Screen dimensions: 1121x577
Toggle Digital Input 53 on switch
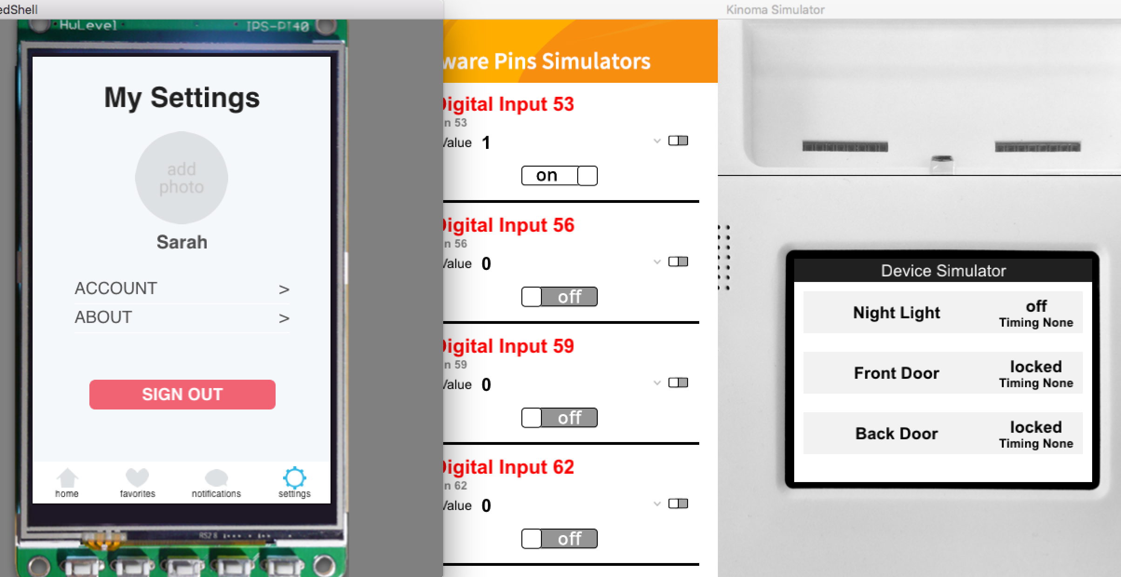560,174
